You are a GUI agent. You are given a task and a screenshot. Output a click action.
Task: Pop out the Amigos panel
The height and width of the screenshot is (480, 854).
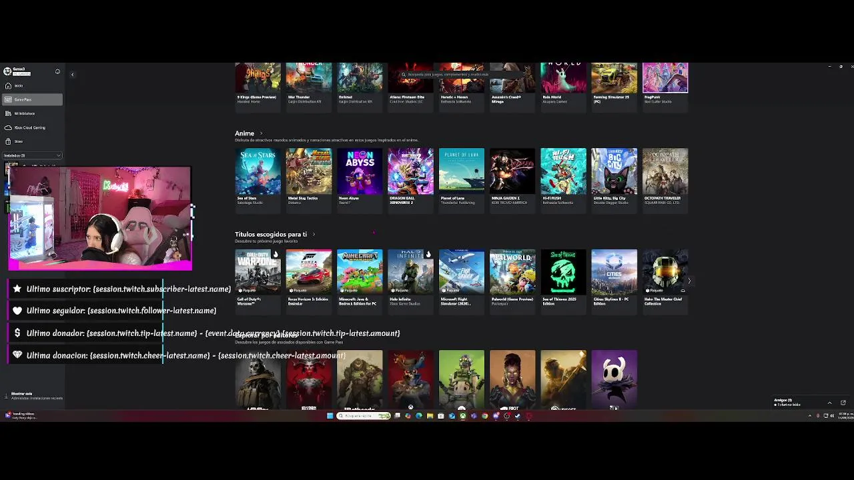click(843, 403)
